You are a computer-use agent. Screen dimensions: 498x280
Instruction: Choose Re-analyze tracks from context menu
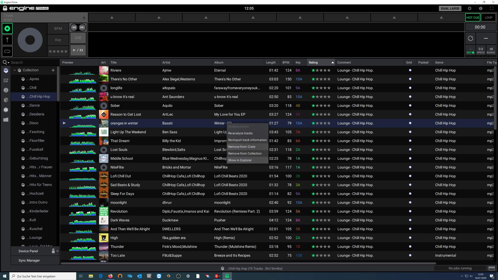(x=247, y=133)
